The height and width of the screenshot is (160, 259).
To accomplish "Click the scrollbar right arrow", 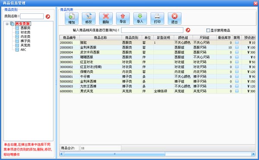I will 253,154.
